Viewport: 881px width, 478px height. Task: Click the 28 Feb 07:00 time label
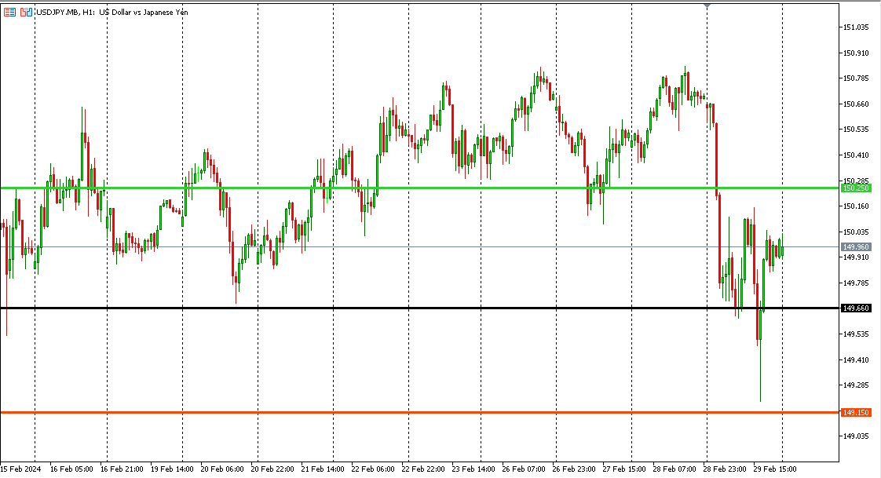[x=674, y=469]
